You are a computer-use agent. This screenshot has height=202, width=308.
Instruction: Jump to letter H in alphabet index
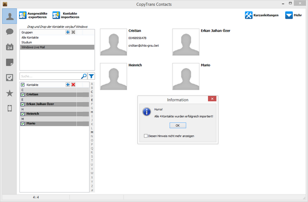pos(92,112)
